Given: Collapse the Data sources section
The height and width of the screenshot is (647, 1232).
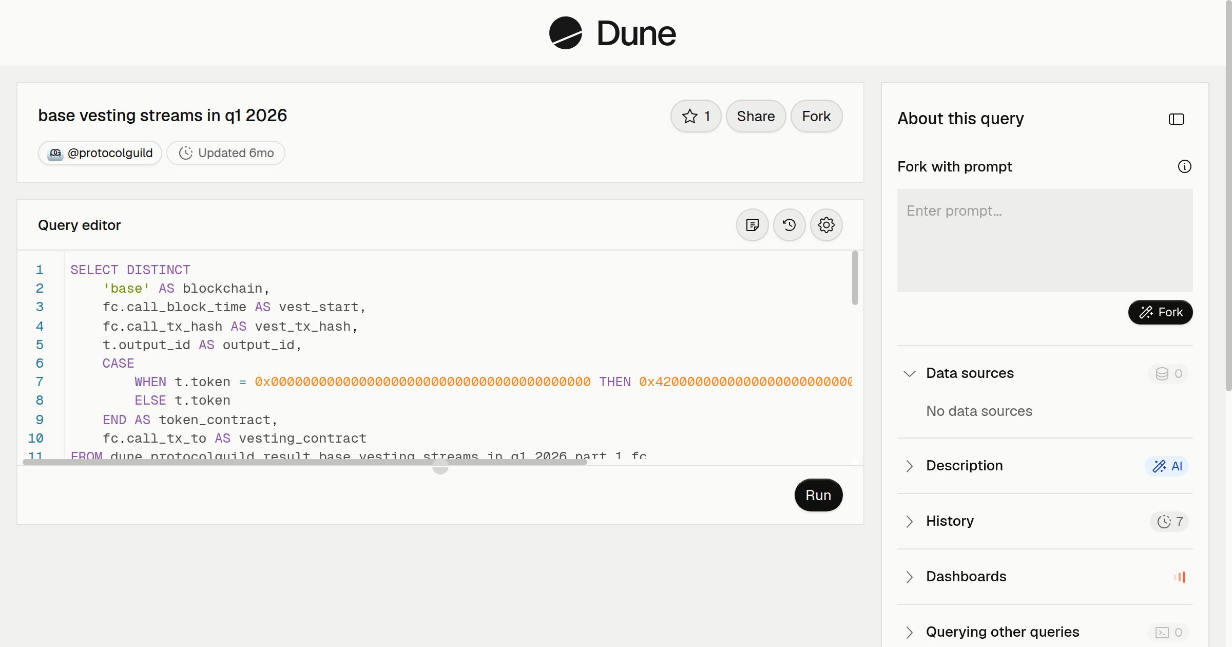Looking at the screenshot, I should pos(909,373).
